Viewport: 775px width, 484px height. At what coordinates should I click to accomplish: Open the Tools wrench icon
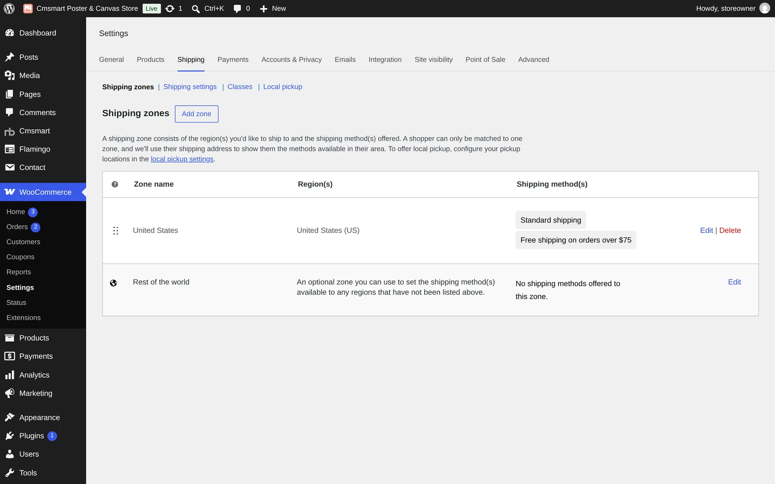[x=10, y=473]
